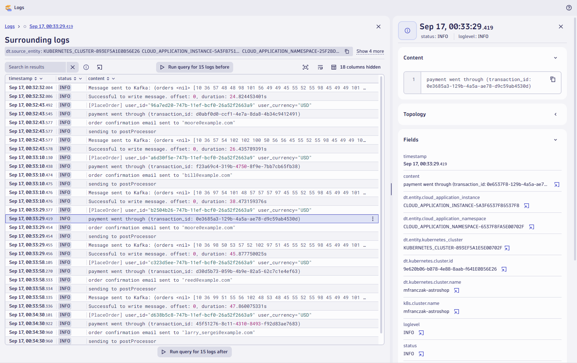577x363 pixels.
Task: Open the status column dropdown
Action: click(x=80, y=78)
